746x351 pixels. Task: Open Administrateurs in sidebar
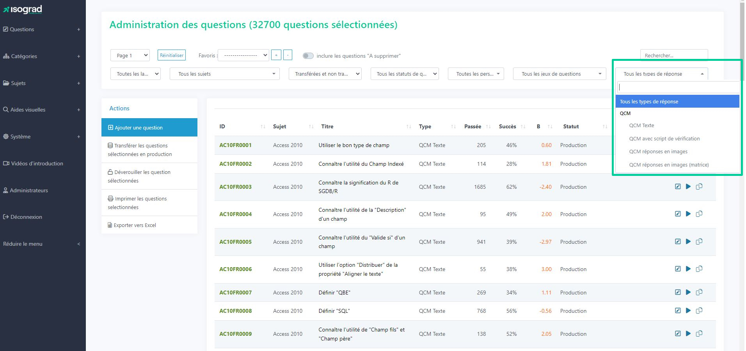pyautogui.click(x=26, y=190)
